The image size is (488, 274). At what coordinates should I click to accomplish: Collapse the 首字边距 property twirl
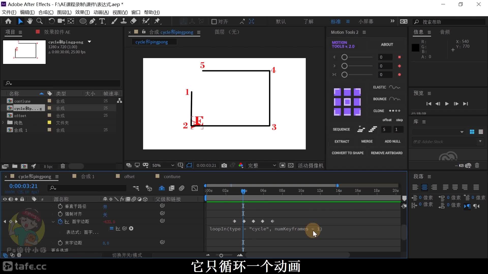click(x=53, y=222)
